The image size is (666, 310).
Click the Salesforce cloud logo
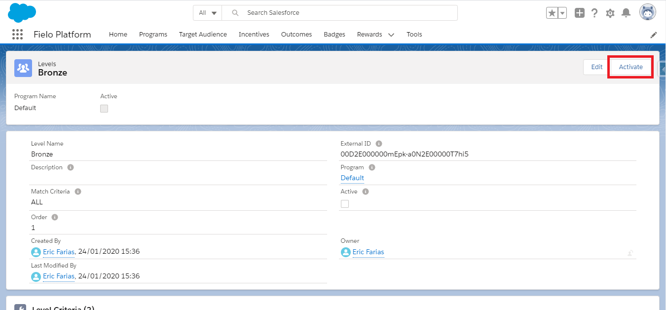coord(22,12)
